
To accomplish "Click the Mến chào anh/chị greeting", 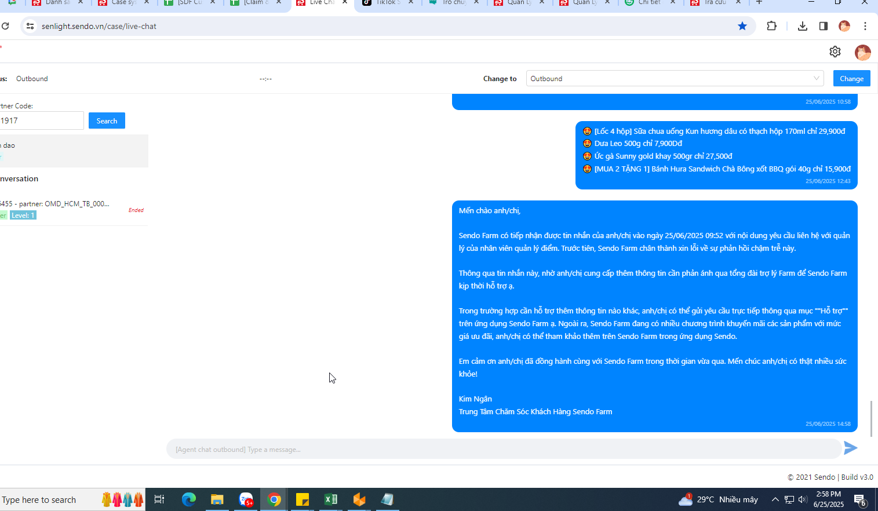I will point(490,211).
